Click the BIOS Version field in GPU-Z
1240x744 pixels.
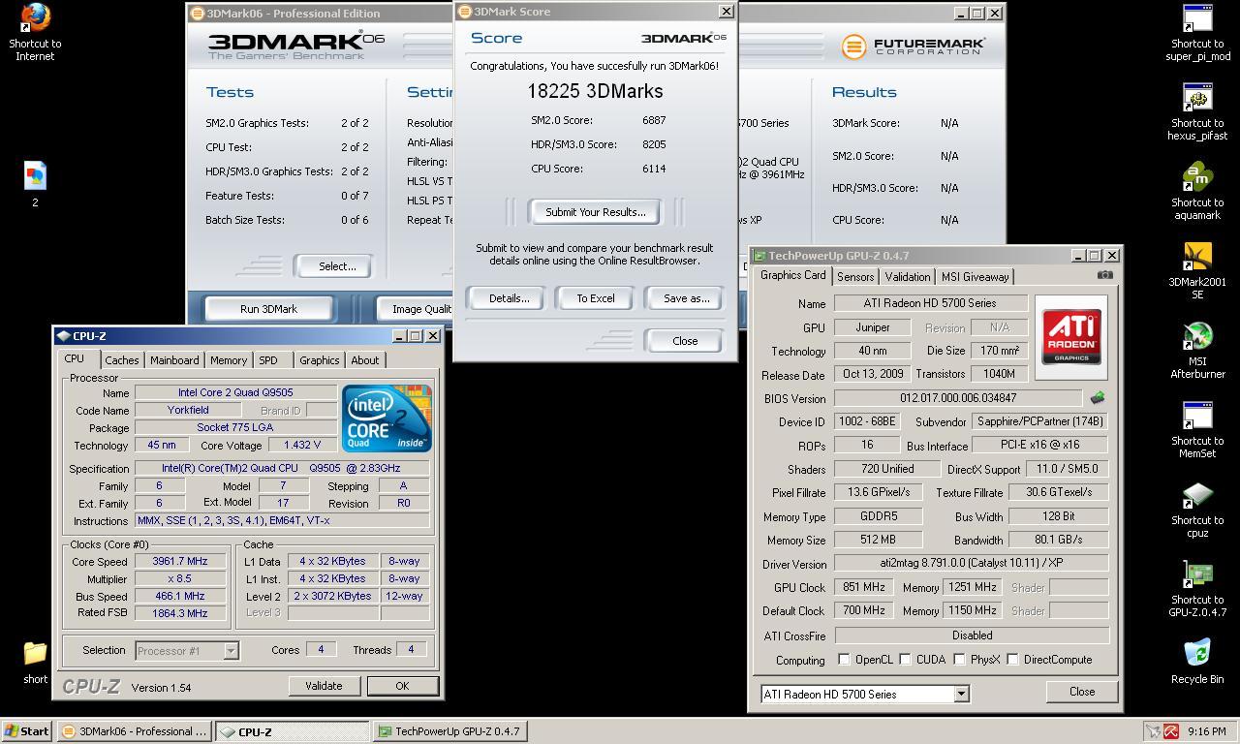click(958, 398)
